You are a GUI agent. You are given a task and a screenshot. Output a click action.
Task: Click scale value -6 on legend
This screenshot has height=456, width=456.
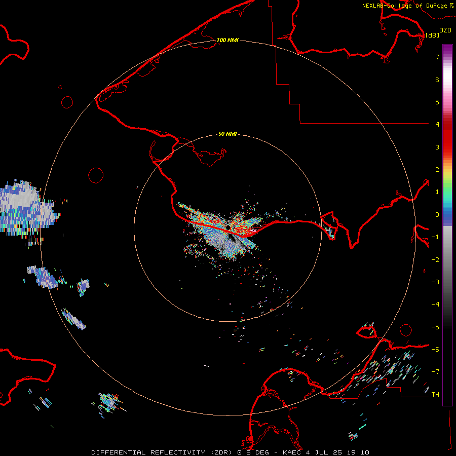point(435,350)
